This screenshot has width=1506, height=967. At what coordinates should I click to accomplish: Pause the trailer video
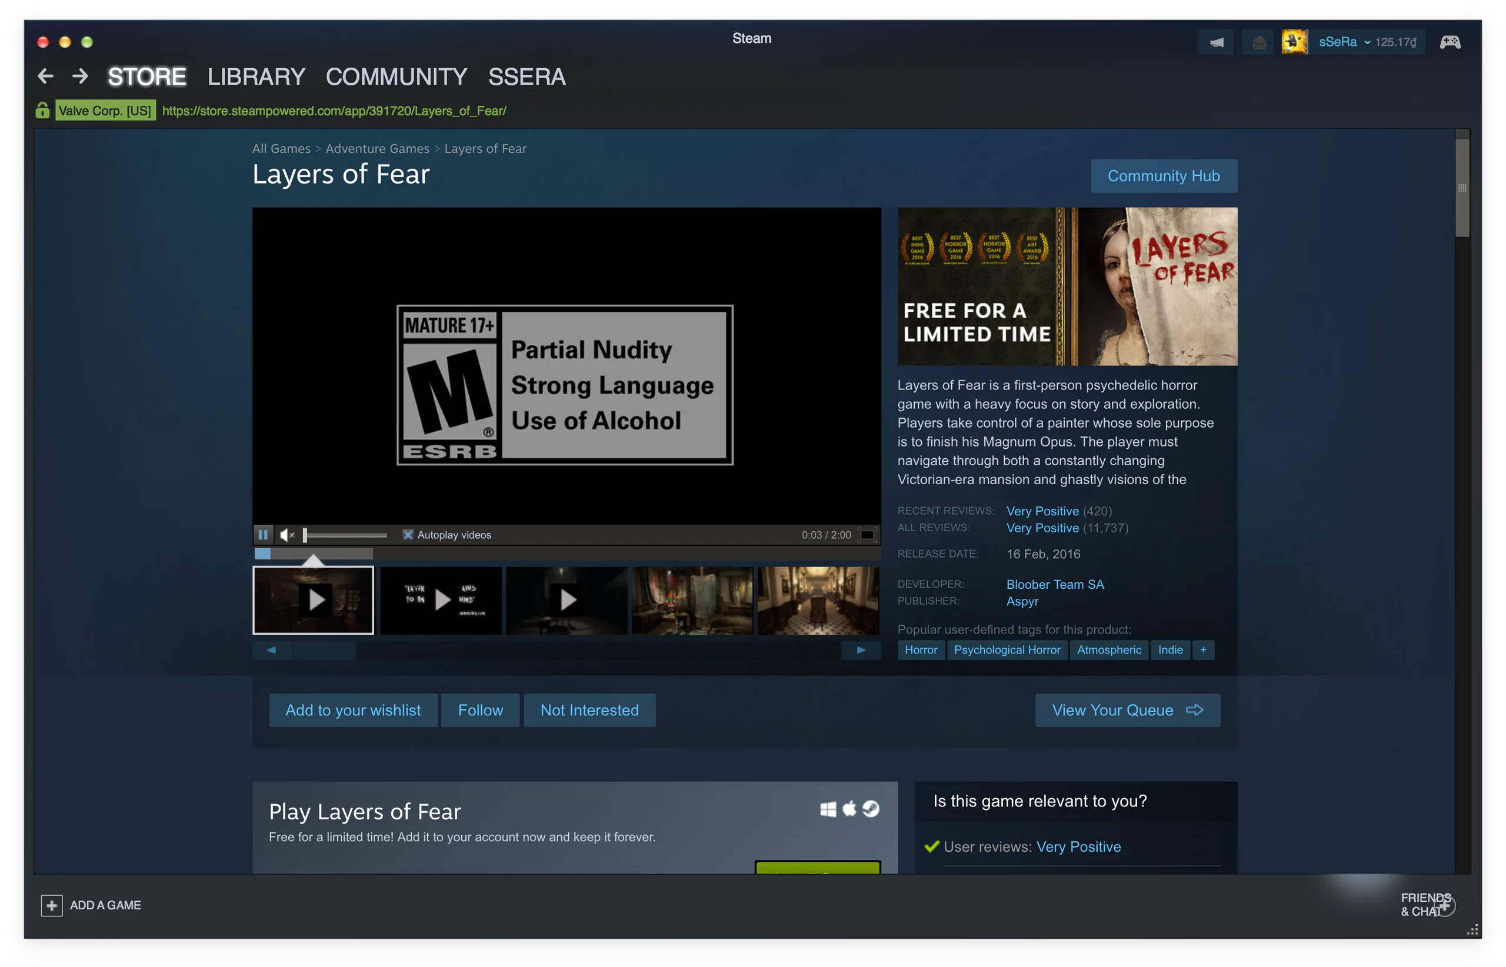click(x=263, y=535)
